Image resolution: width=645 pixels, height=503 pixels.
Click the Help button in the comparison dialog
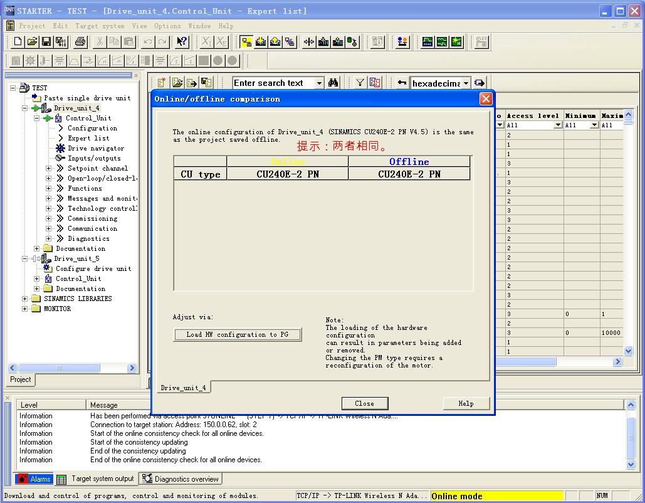coord(466,403)
